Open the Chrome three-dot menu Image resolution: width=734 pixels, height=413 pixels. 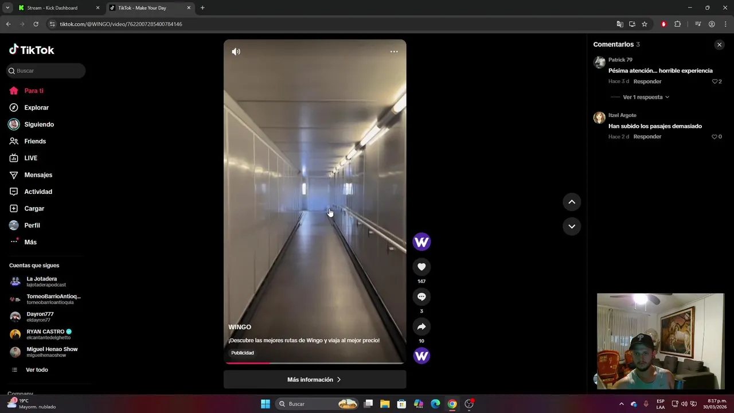725,24
